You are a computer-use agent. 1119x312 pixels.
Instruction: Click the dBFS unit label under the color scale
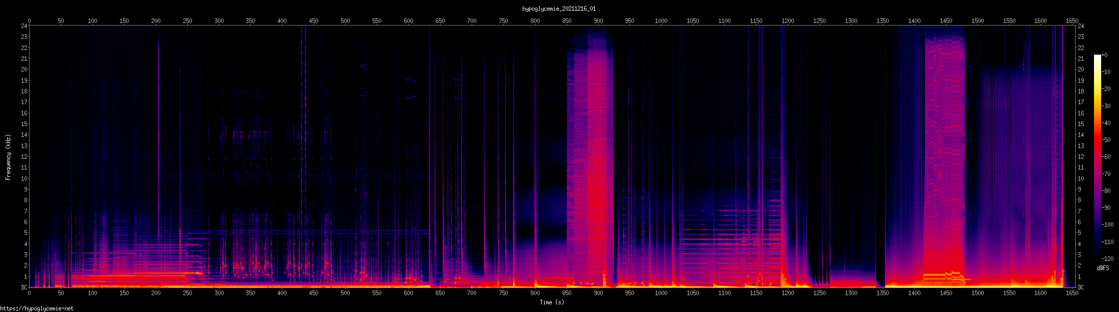[x=1103, y=268]
